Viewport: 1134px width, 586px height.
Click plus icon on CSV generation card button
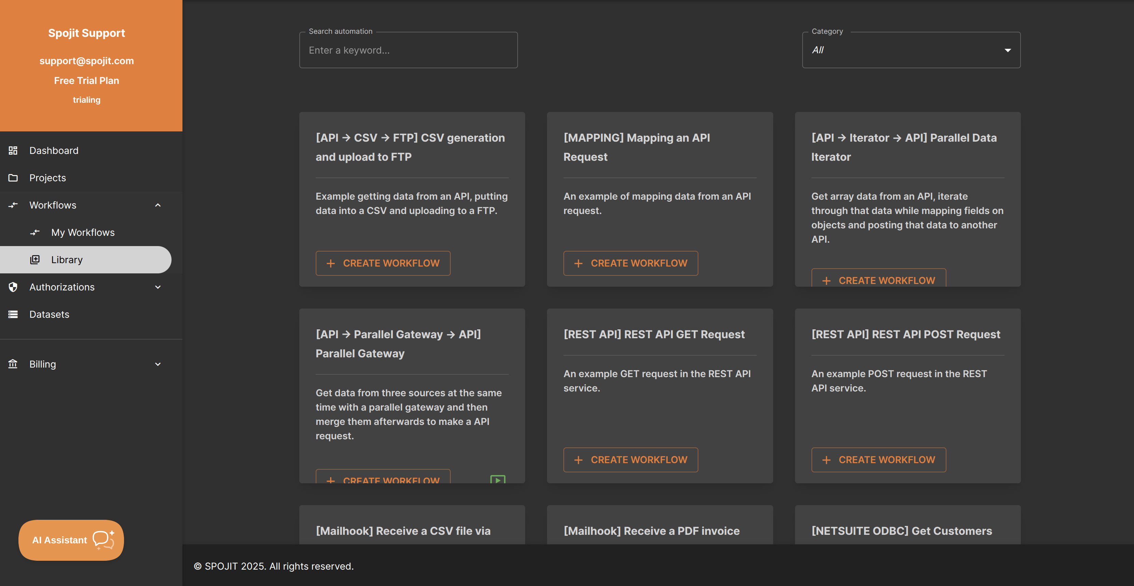331,263
